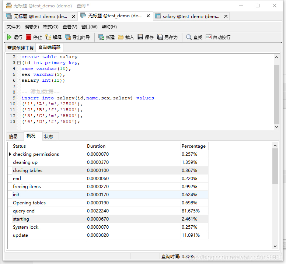Select the 查询编辑器 tab
Viewport: 286px width, 264px height.
click(x=49, y=47)
